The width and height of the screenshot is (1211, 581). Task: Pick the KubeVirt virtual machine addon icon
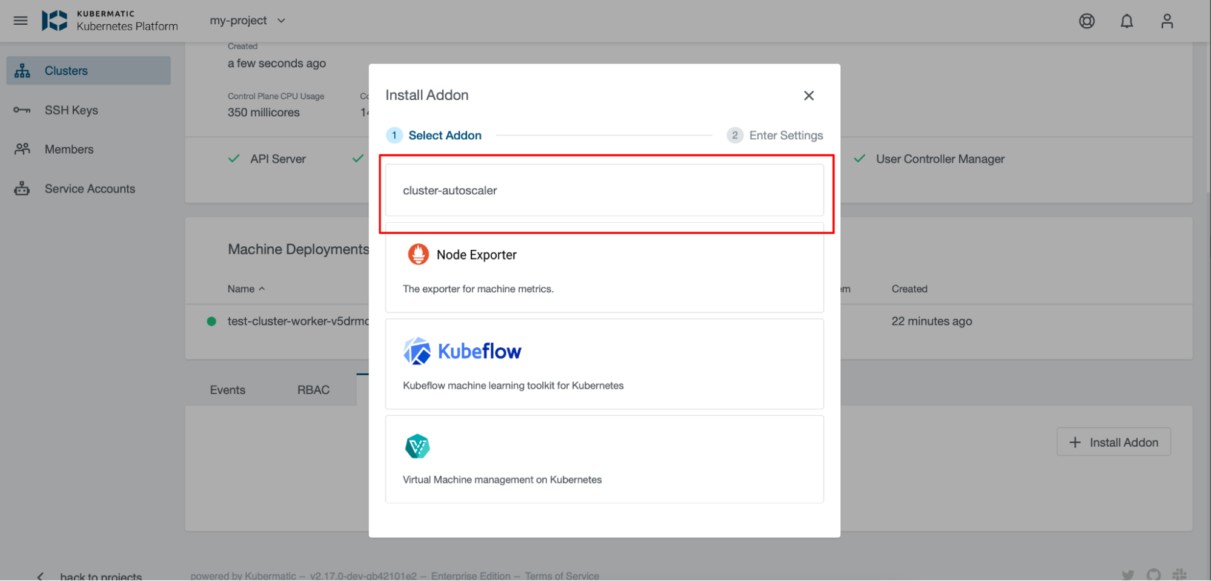[417, 447]
